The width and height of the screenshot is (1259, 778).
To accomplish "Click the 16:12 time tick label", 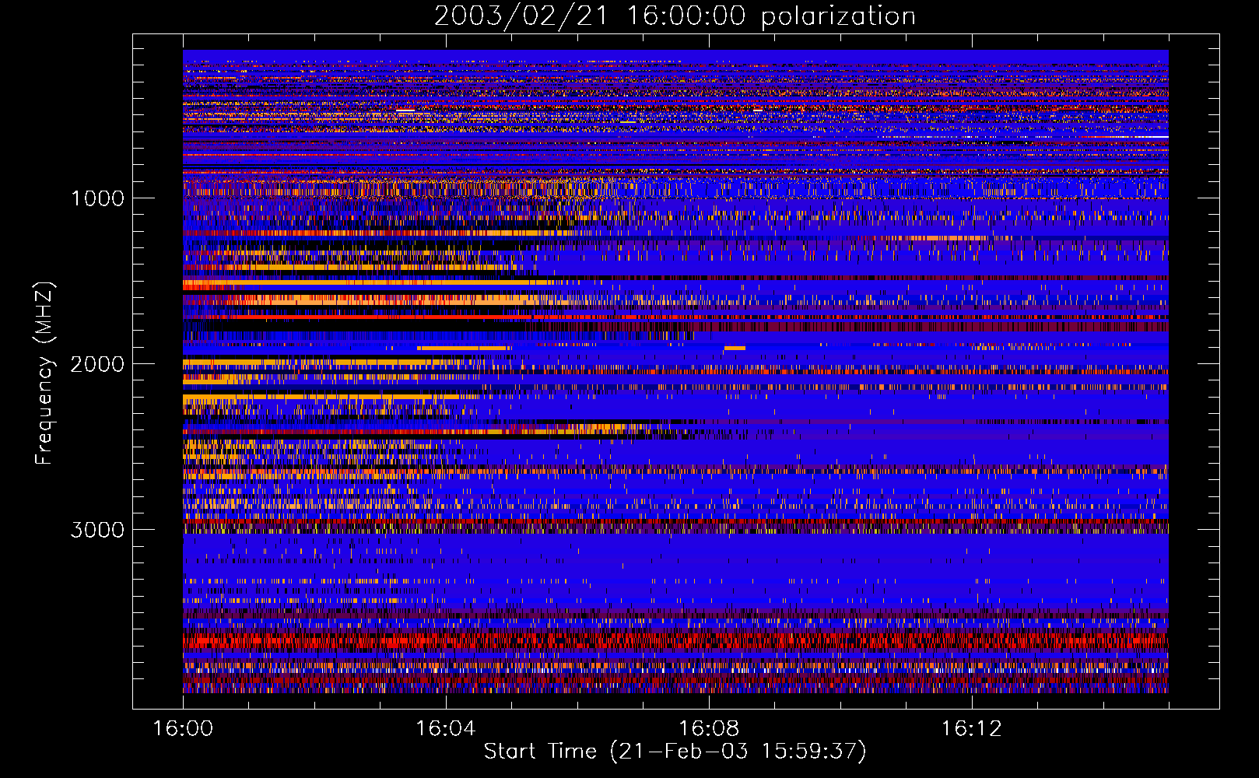I will 971,729.
